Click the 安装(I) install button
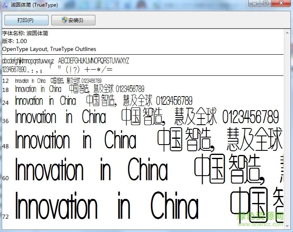 [73, 20]
